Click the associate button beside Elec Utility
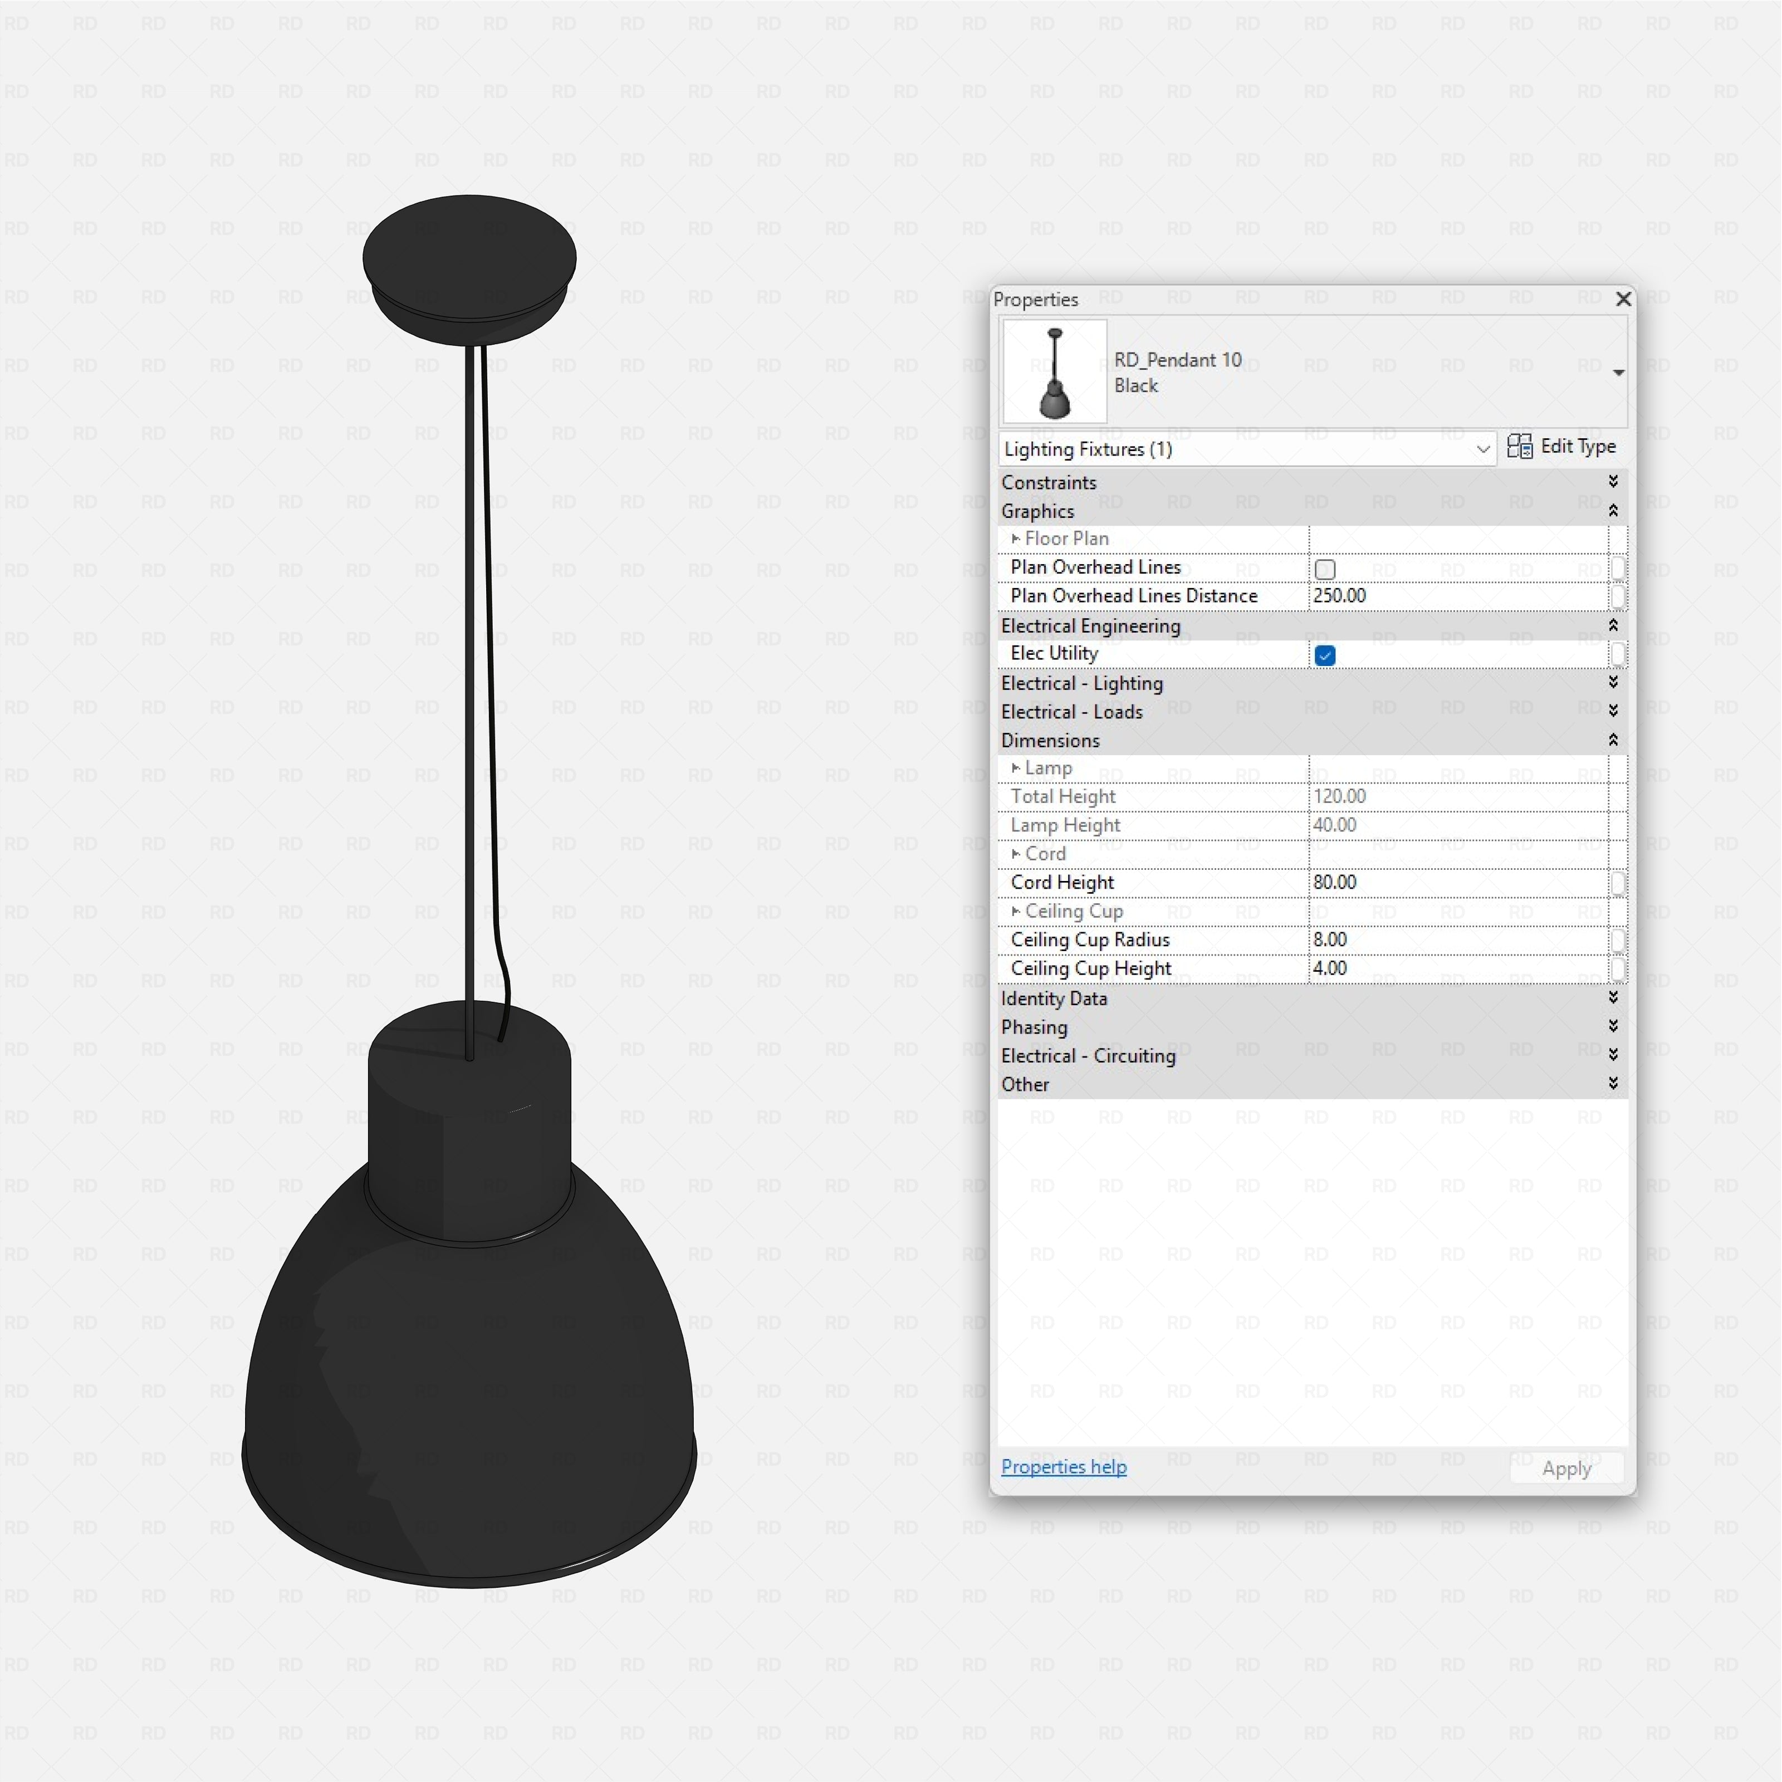 [1618, 654]
